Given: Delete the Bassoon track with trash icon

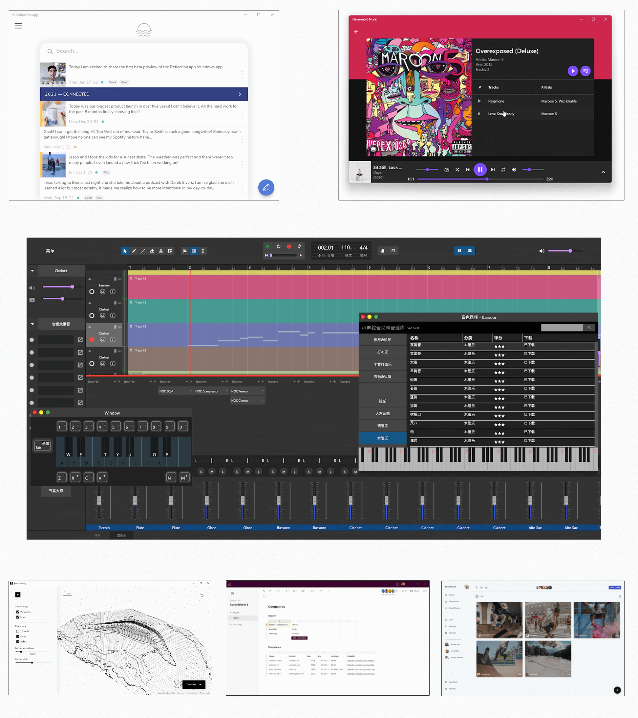Looking at the screenshot, I should click(x=115, y=279).
